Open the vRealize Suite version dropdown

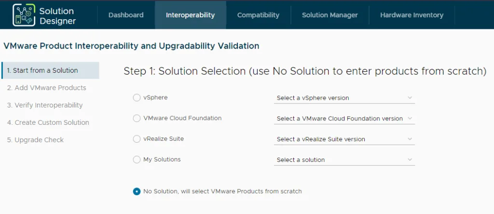[x=344, y=139]
